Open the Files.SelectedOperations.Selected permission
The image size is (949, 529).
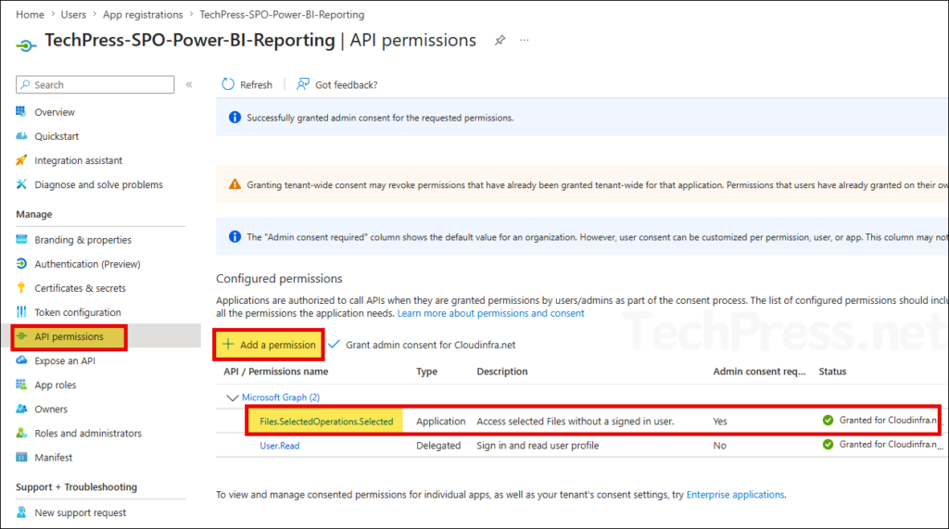point(326,422)
